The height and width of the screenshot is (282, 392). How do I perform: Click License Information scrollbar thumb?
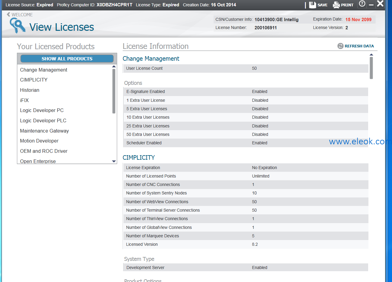coord(371,68)
